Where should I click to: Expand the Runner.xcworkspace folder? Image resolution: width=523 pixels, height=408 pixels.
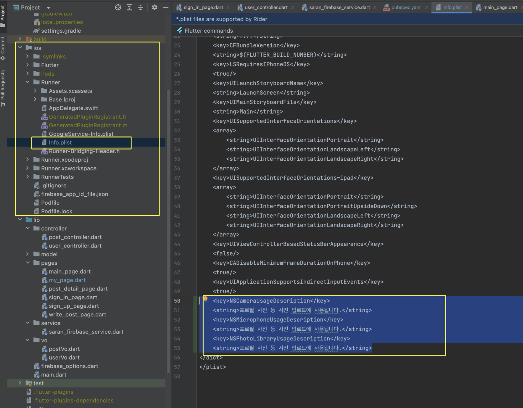[x=27, y=168]
